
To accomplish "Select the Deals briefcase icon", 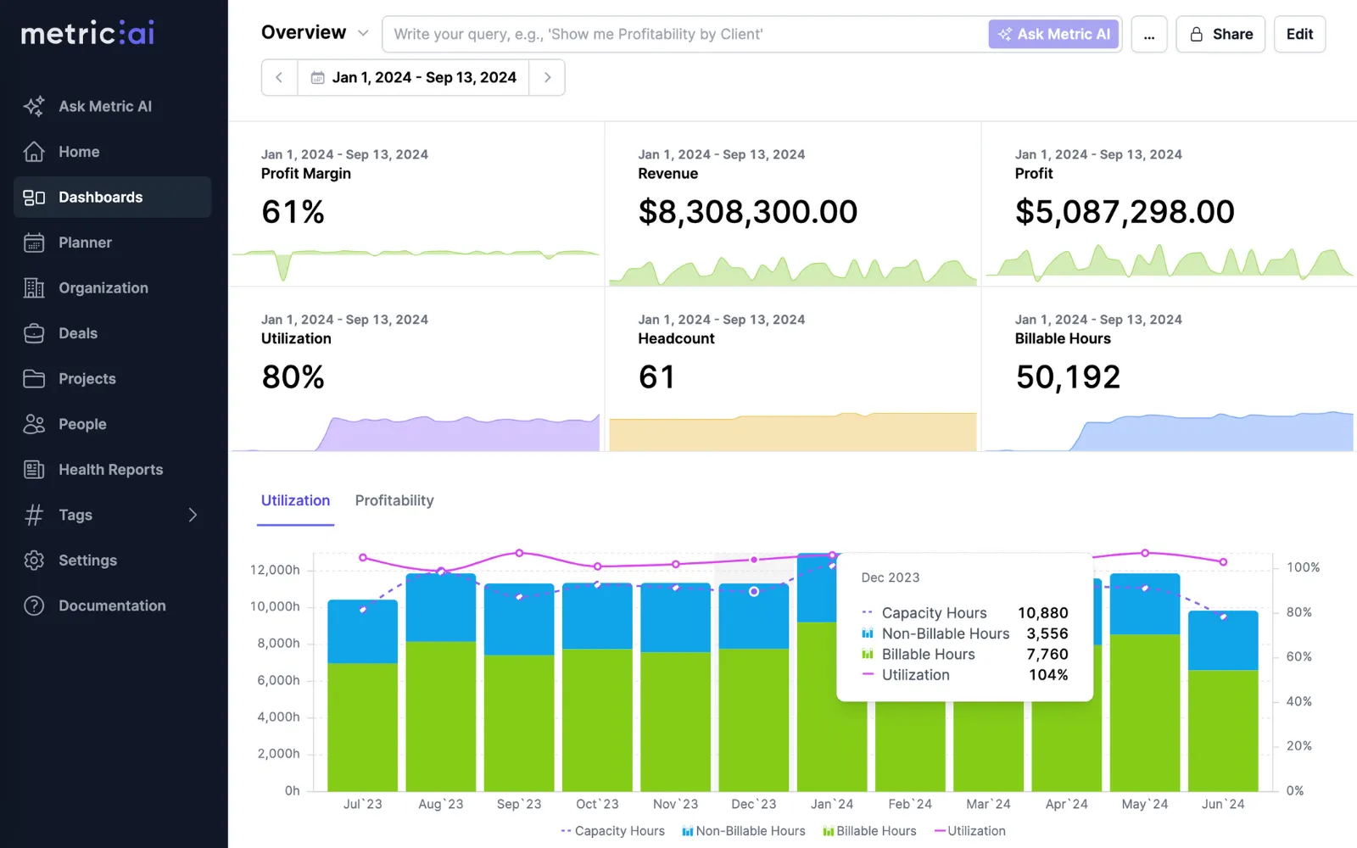I will pyautogui.click(x=34, y=333).
